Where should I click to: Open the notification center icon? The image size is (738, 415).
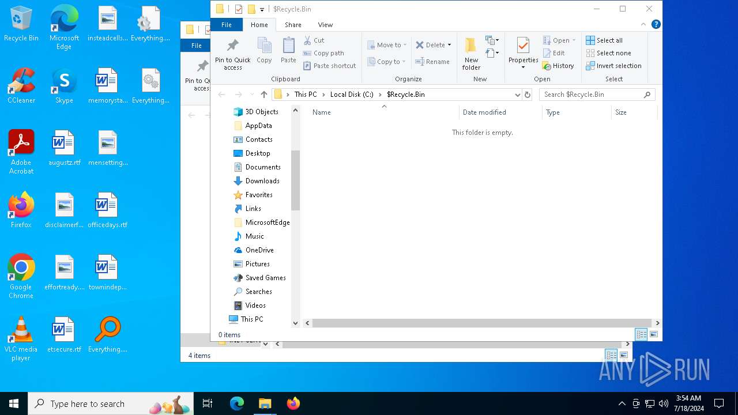pyautogui.click(x=719, y=403)
